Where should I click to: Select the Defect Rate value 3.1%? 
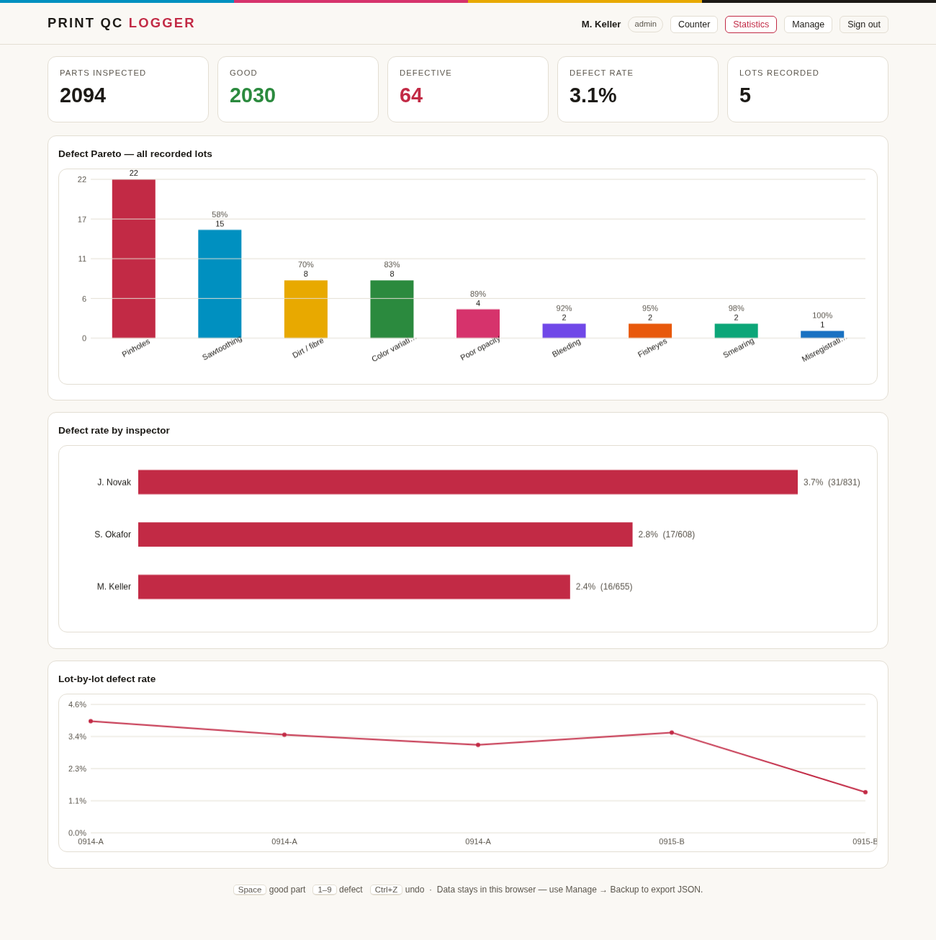[593, 95]
